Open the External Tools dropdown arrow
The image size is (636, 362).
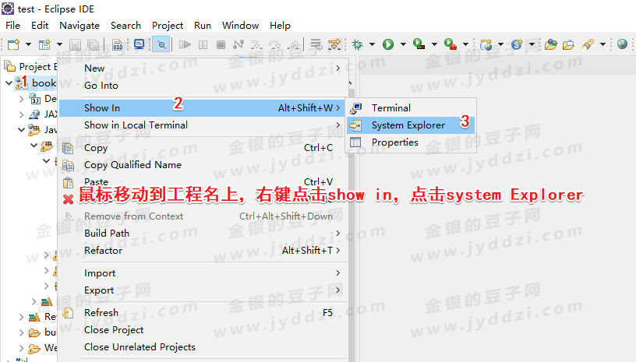click(465, 44)
